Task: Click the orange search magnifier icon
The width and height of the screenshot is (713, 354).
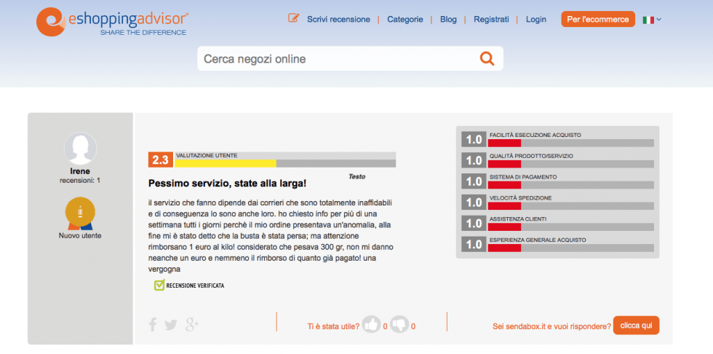Action: pyautogui.click(x=487, y=59)
